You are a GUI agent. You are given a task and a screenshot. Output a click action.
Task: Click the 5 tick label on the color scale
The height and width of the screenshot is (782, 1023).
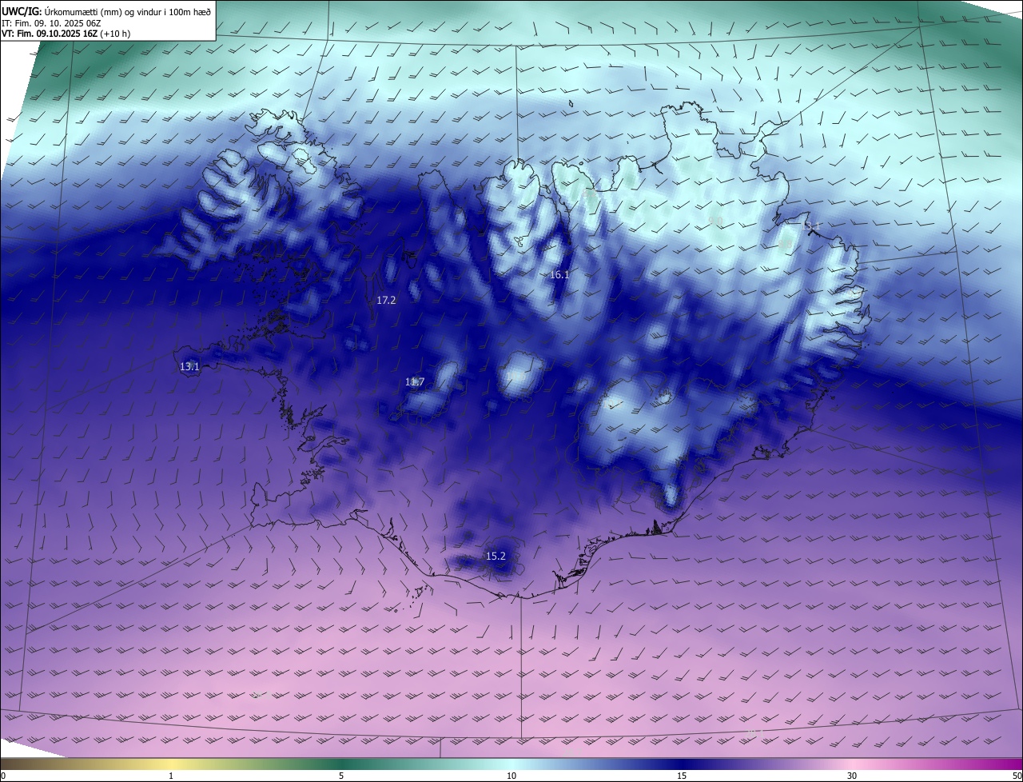[x=341, y=776]
